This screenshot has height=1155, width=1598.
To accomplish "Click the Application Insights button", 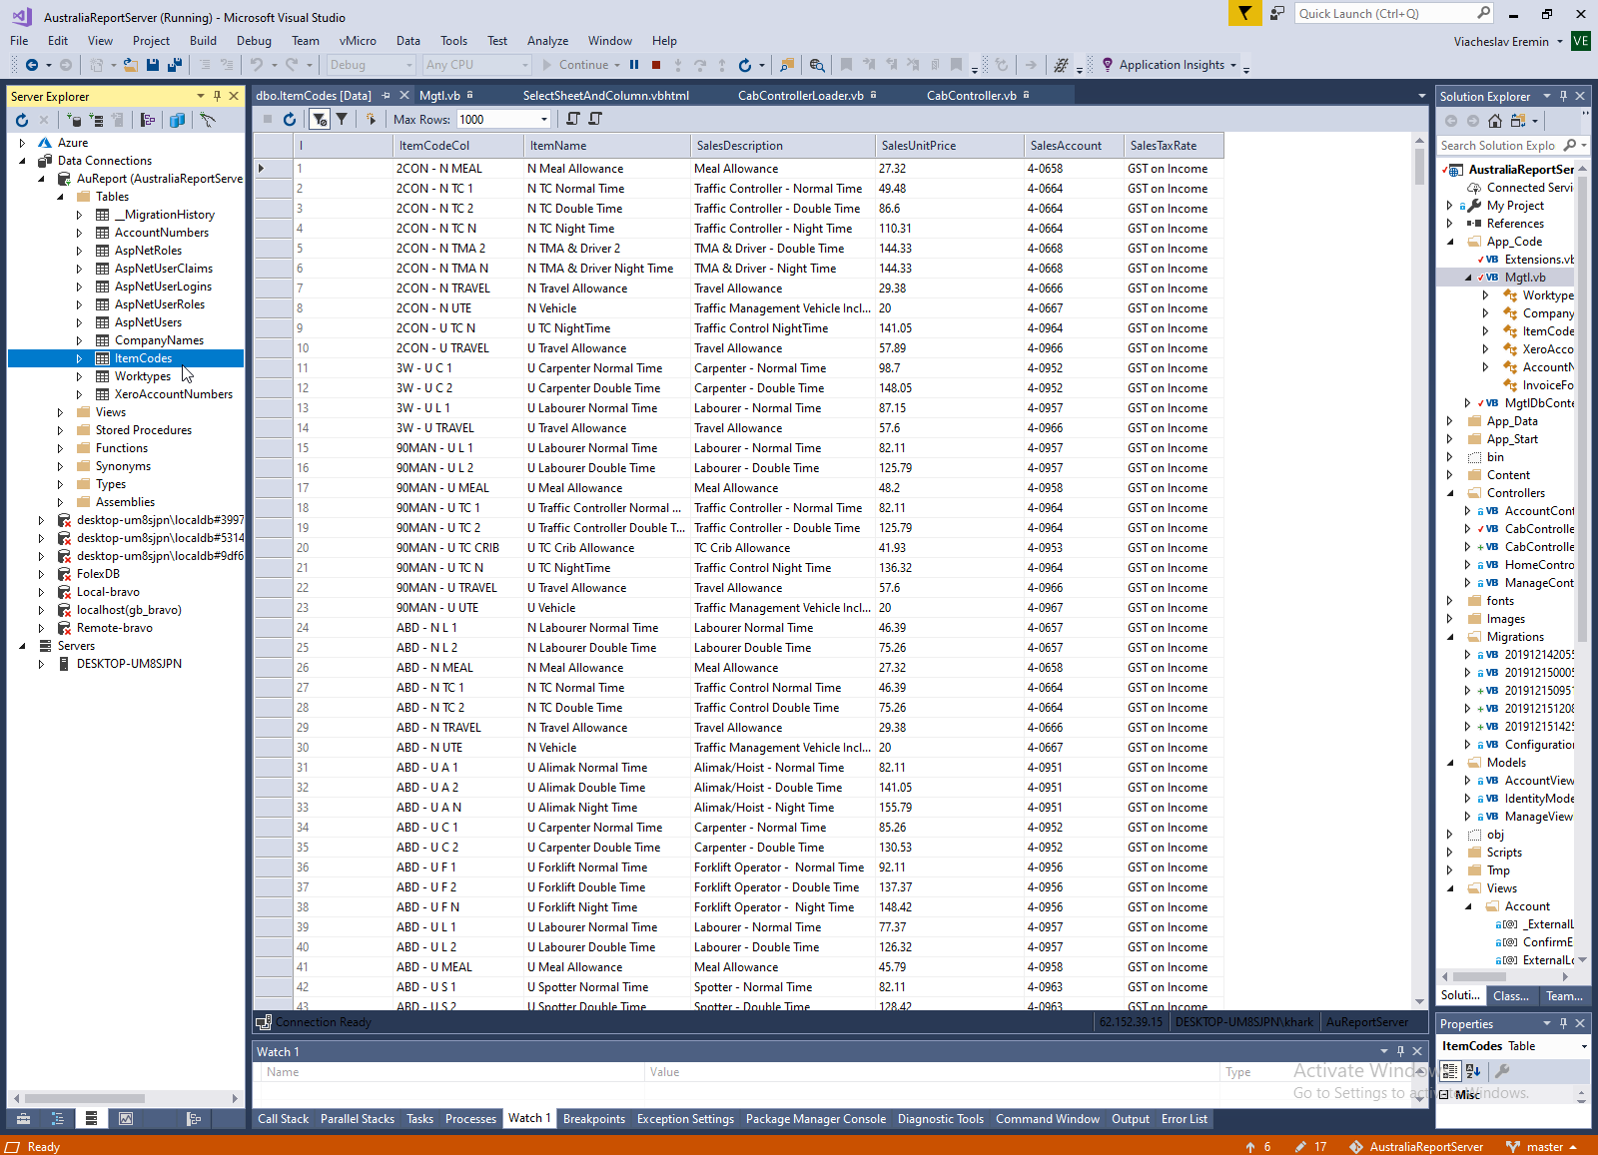I will tap(1171, 65).
